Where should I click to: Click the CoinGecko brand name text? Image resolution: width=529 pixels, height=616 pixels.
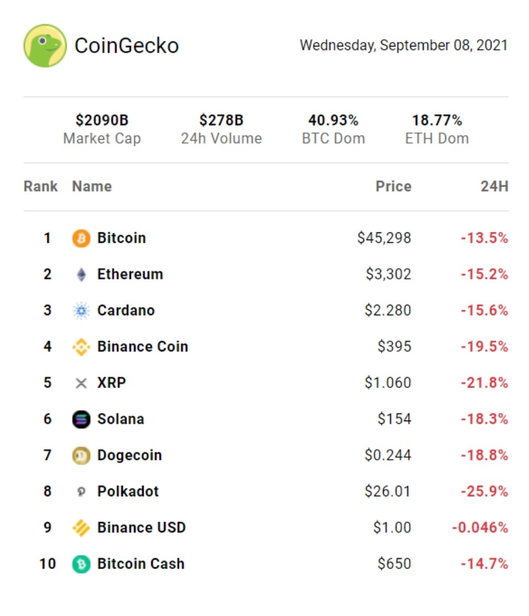point(126,46)
